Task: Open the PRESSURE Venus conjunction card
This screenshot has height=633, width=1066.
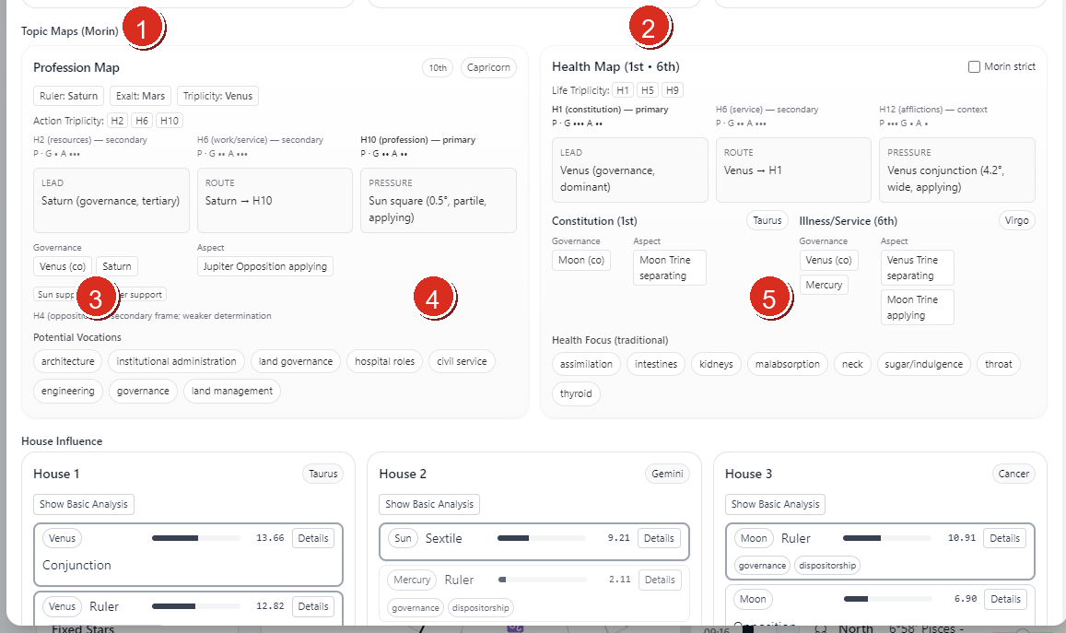Action: (957, 170)
